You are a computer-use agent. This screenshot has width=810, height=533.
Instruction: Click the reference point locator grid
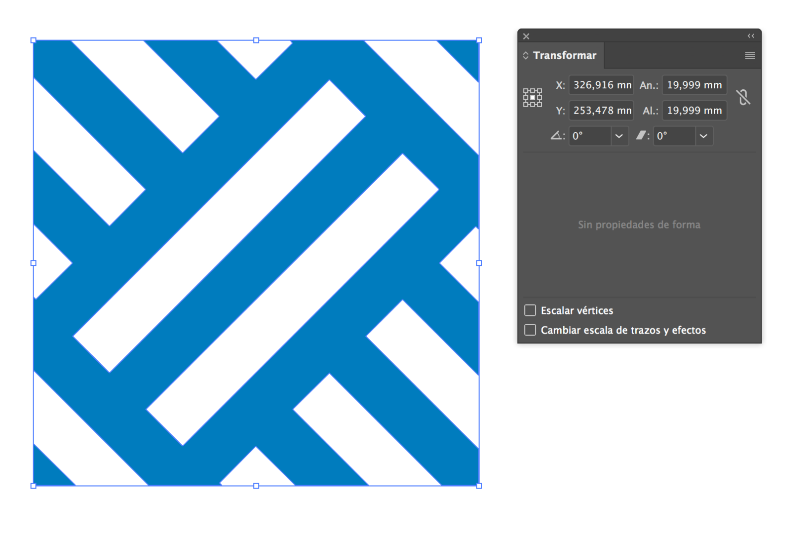pyautogui.click(x=533, y=98)
